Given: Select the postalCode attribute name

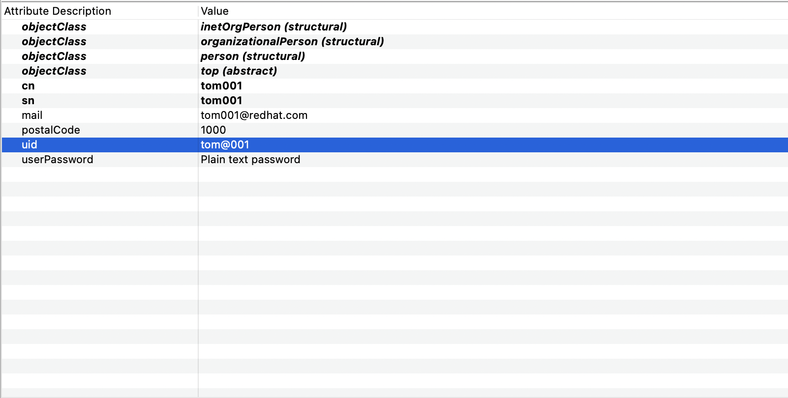Looking at the screenshot, I should [51, 130].
